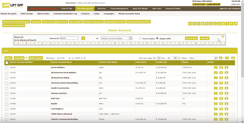Click the circular settings icon in the search box corner

(223, 36)
